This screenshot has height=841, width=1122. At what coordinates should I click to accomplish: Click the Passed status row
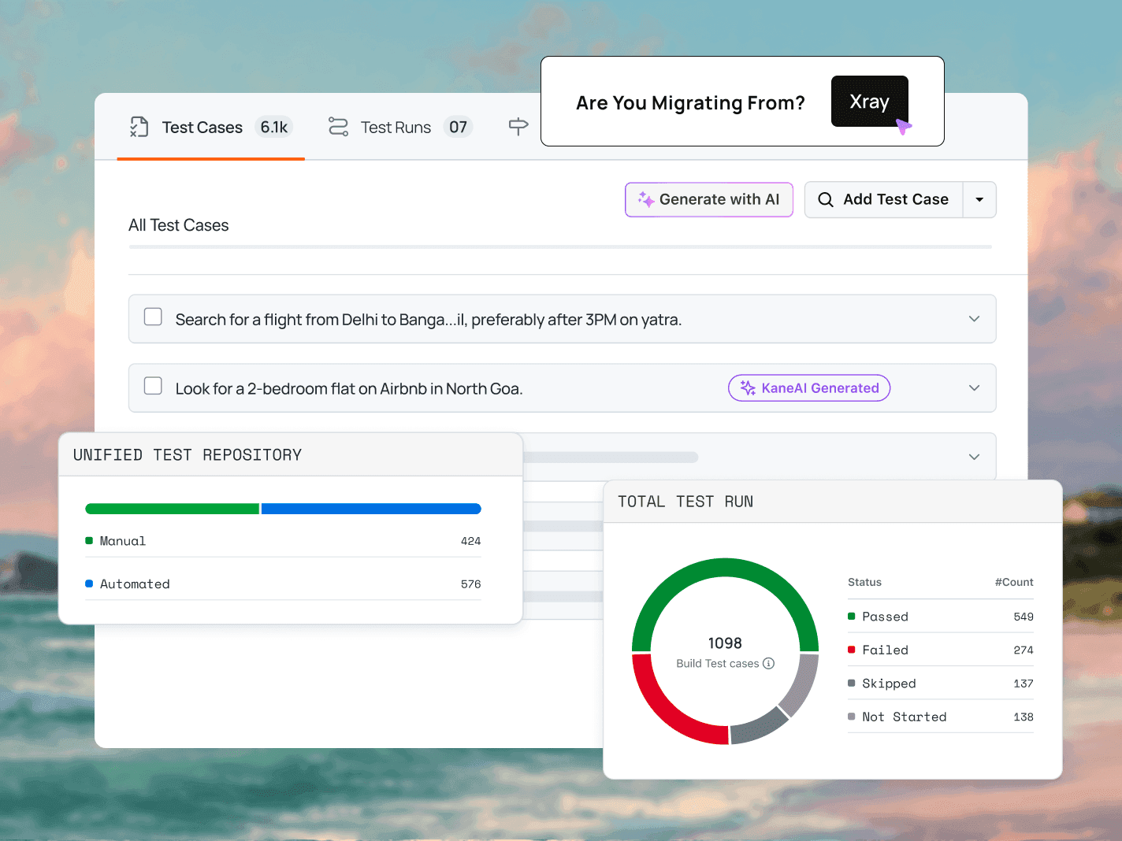(940, 617)
